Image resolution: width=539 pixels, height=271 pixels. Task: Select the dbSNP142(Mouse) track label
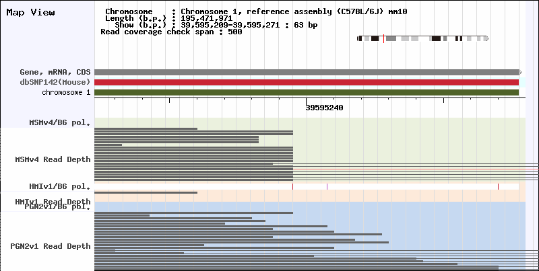click(55, 82)
